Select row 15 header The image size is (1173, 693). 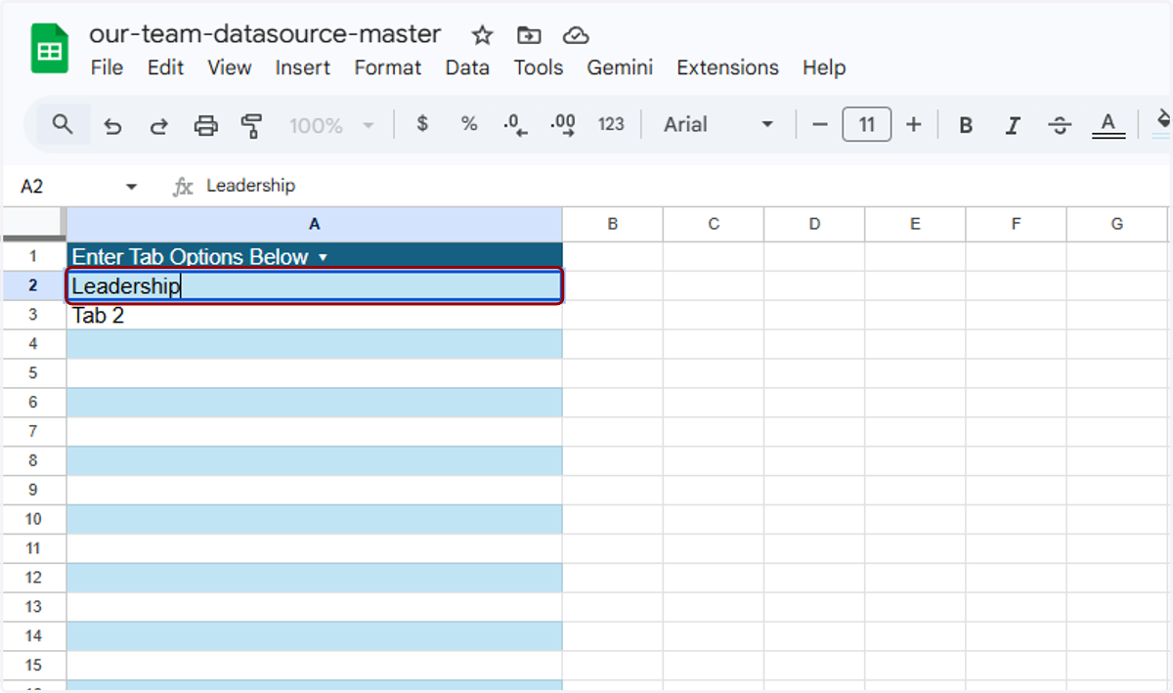(x=33, y=666)
